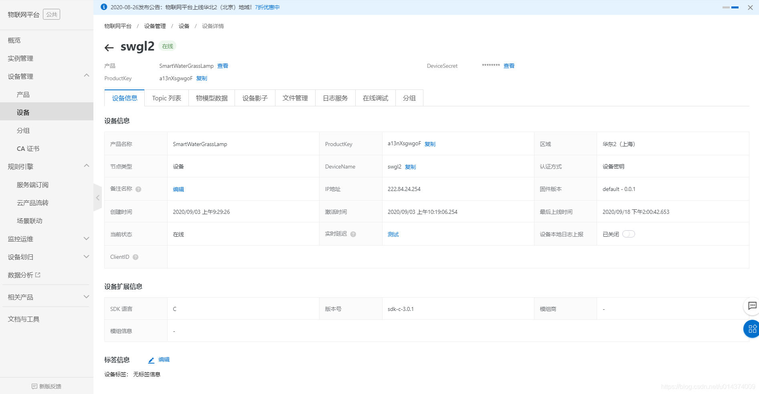Click the 新版反馈 feedback icon

point(34,386)
